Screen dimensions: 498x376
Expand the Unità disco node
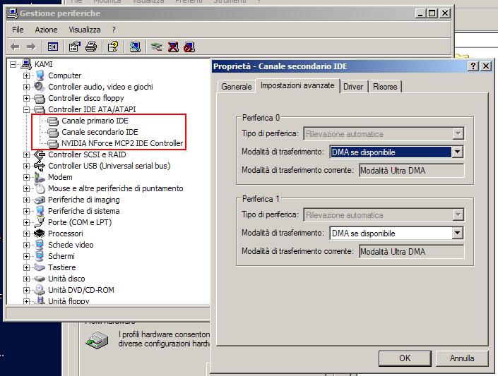[x=26, y=279]
